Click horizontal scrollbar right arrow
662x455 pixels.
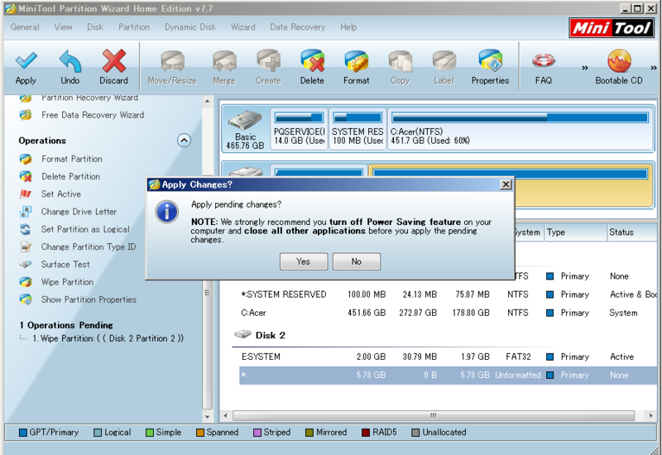[x=650, y=416]
